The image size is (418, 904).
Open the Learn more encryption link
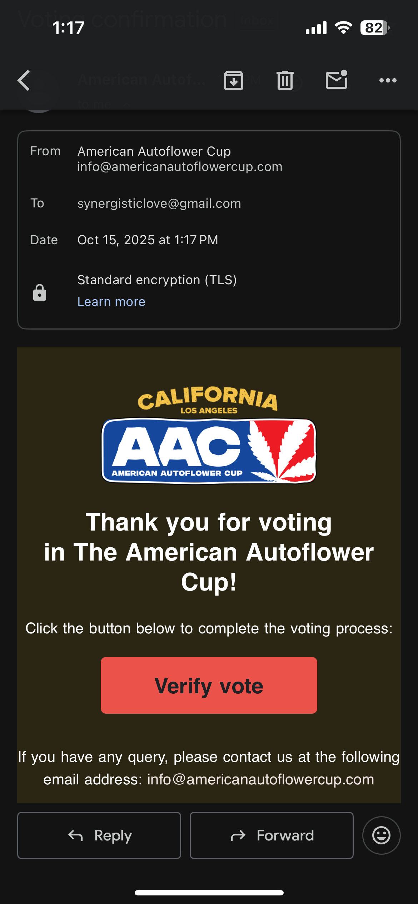coord(111,302)
